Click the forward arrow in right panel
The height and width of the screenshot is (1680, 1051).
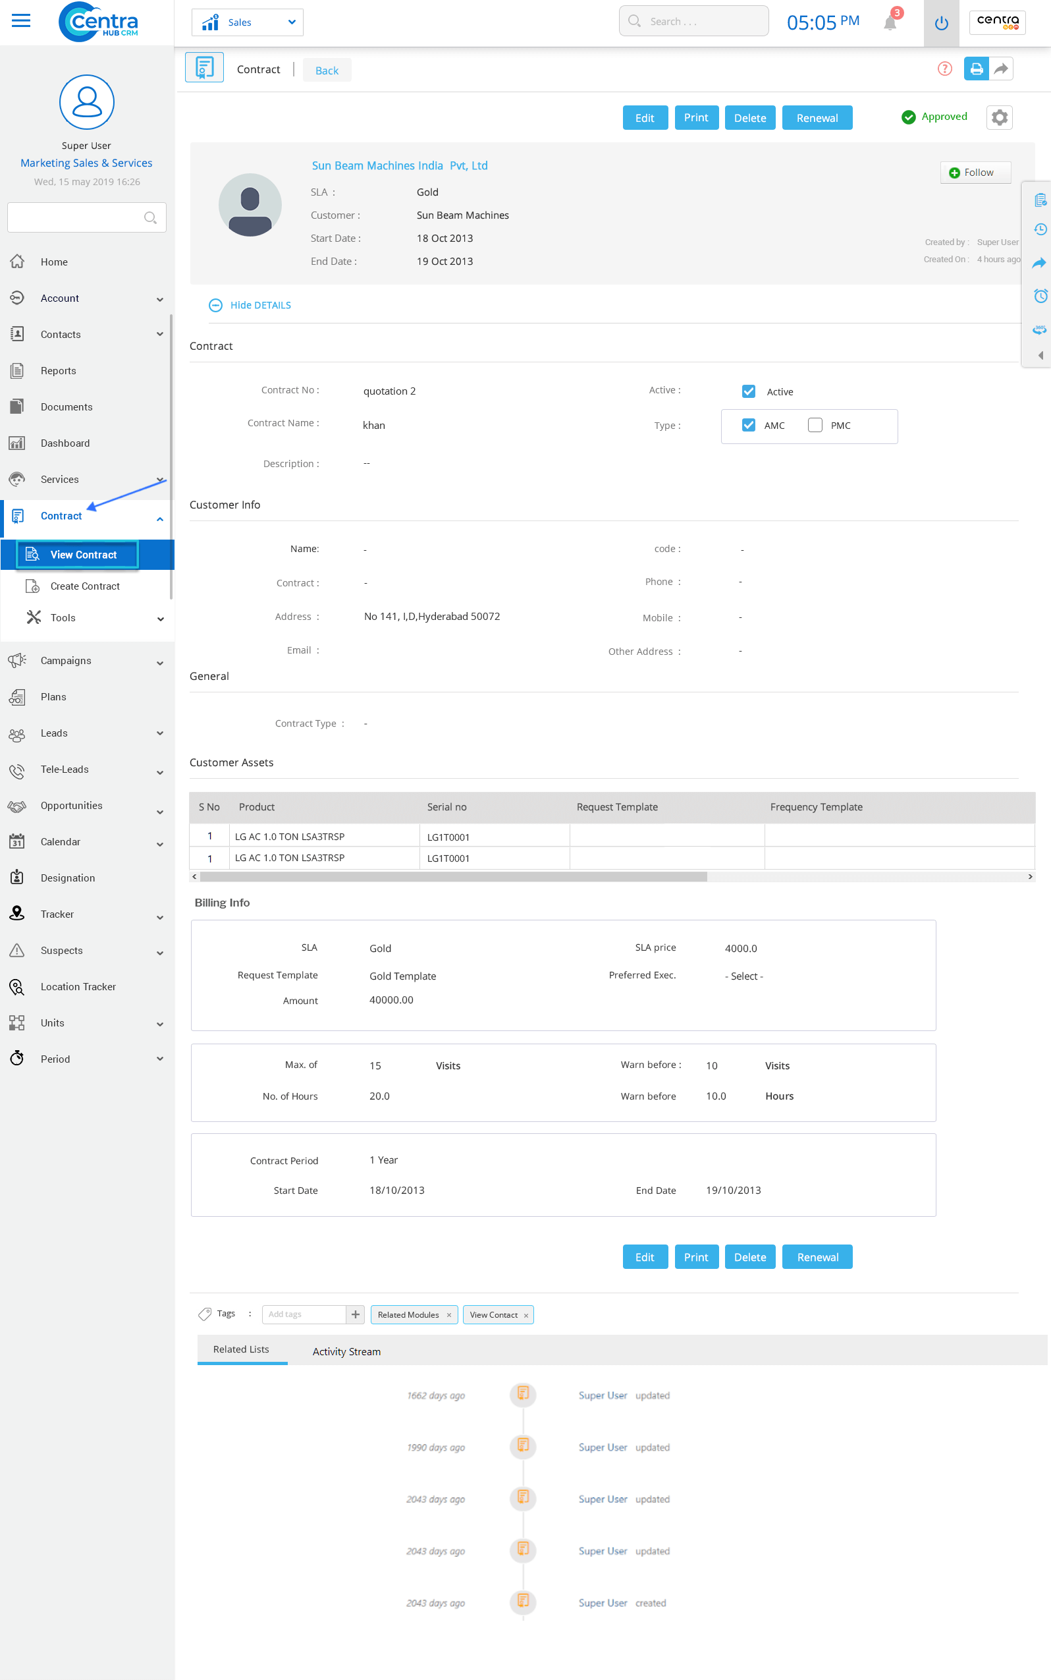tap(1039, 263)
